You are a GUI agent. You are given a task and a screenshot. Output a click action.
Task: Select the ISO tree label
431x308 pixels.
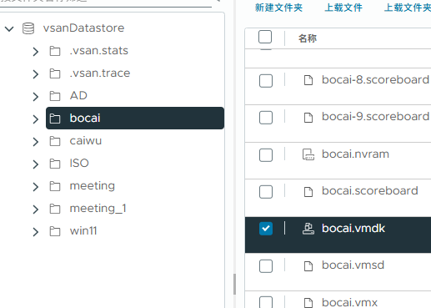tap(79, 164)
